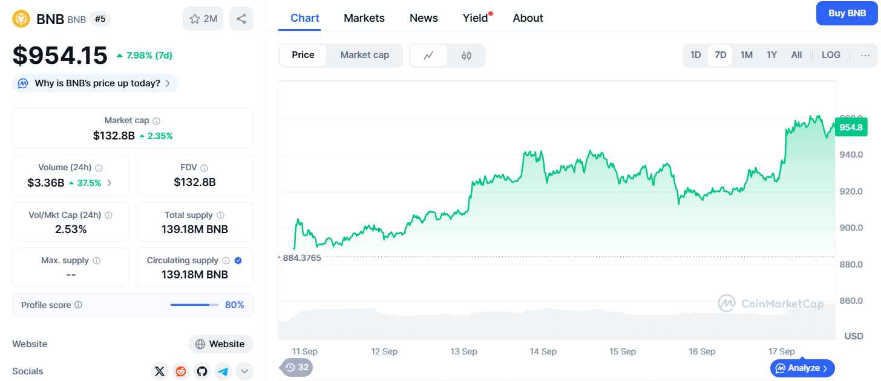The width and height of the screenshot is (881, 381).
Task: Click the $132.8B market cap value
Action: point(114,136)
